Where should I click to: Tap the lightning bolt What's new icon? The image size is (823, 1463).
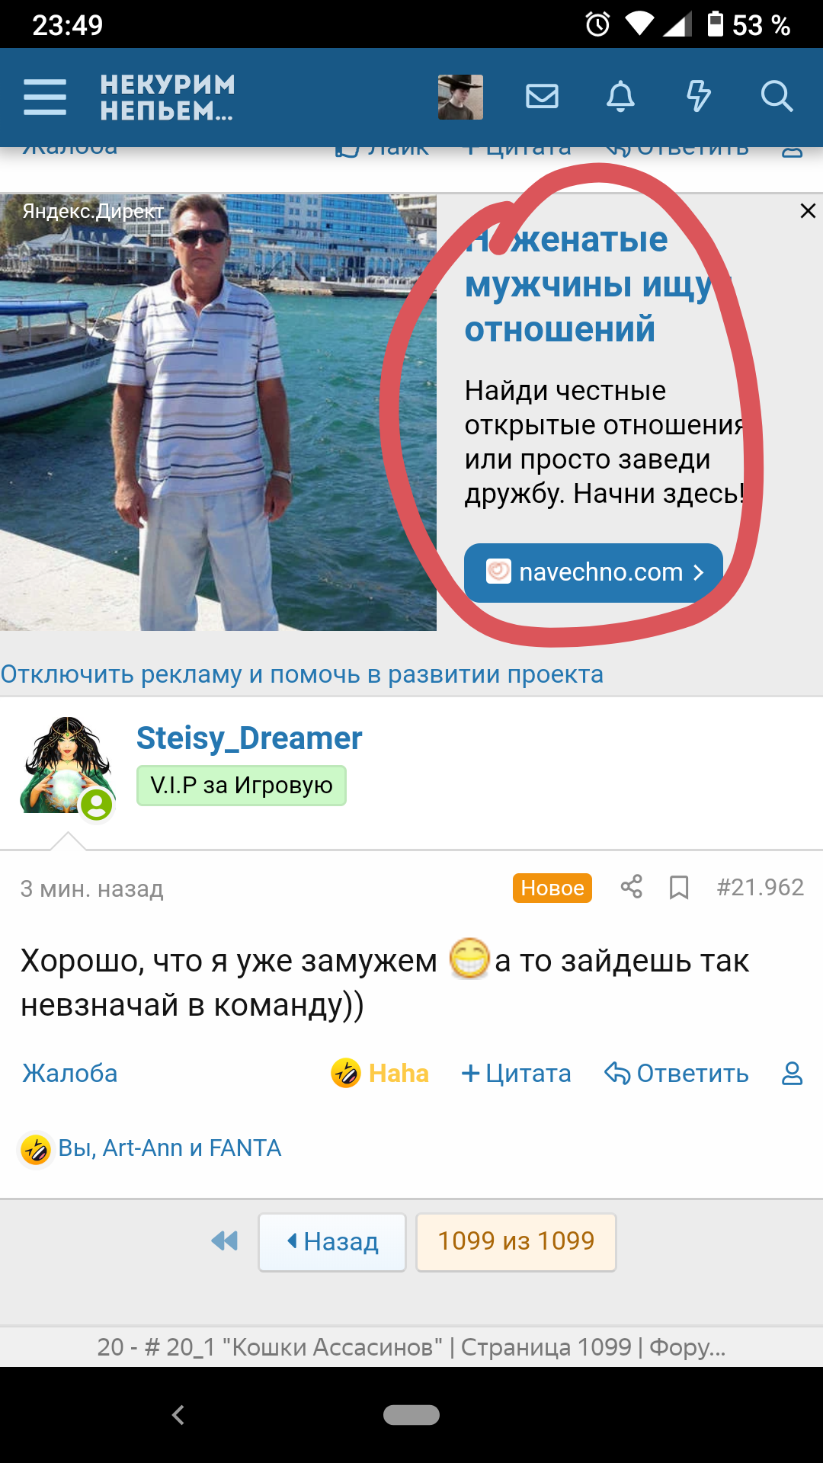(x=699, y=96)
